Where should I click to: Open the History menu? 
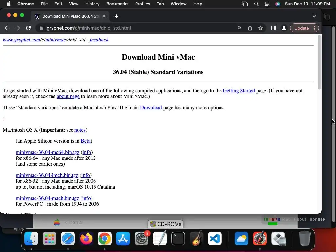click(92, 4)
